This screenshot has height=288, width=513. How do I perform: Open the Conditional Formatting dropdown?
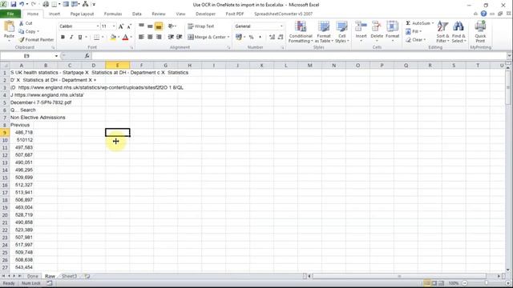(301, 32)
